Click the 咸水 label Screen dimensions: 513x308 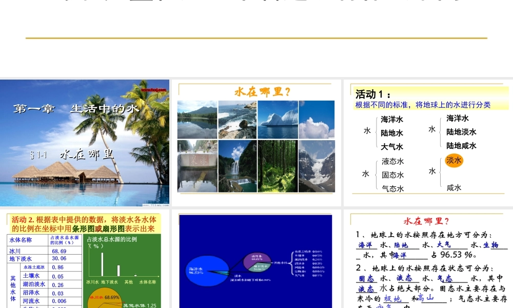coord(454,187)
